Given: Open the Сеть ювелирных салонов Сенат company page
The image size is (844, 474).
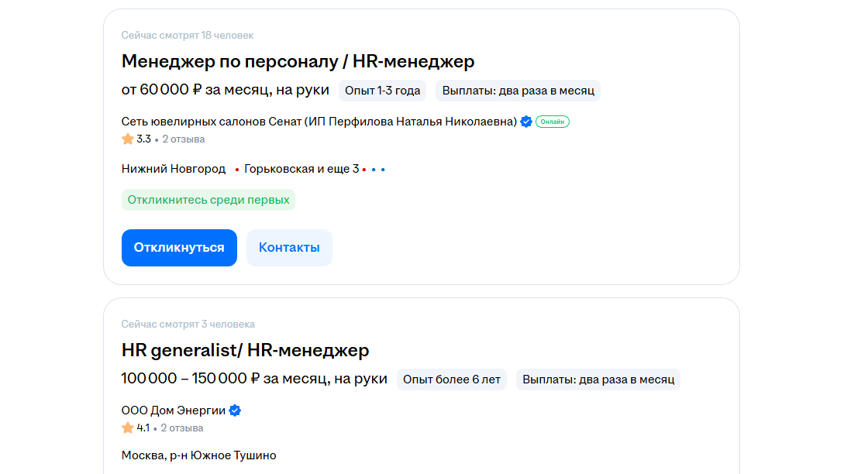Looking at the screenshot, I should [319, 122].
